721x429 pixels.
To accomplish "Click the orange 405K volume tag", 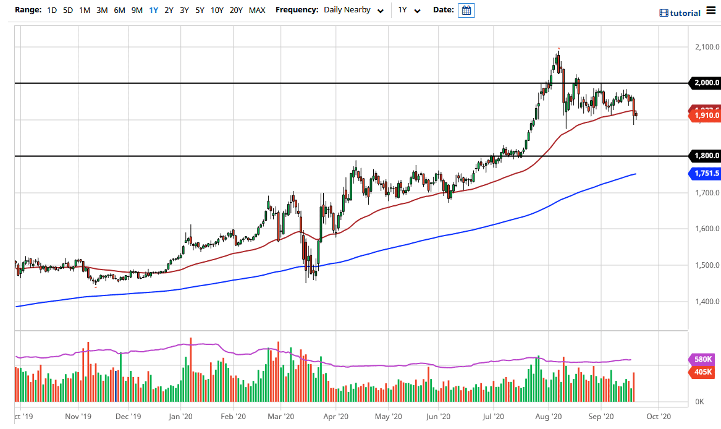I will tap(702, 372).
